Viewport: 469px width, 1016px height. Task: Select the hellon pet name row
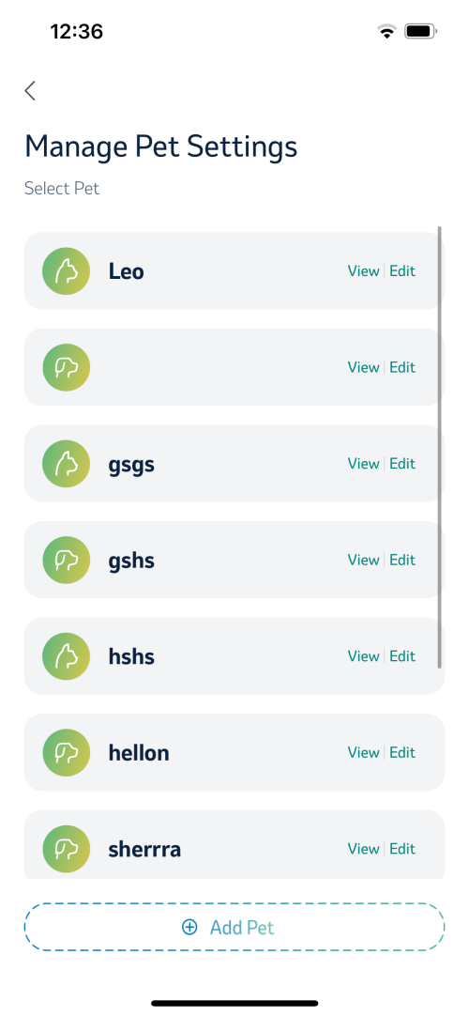[x=234, y=752]
